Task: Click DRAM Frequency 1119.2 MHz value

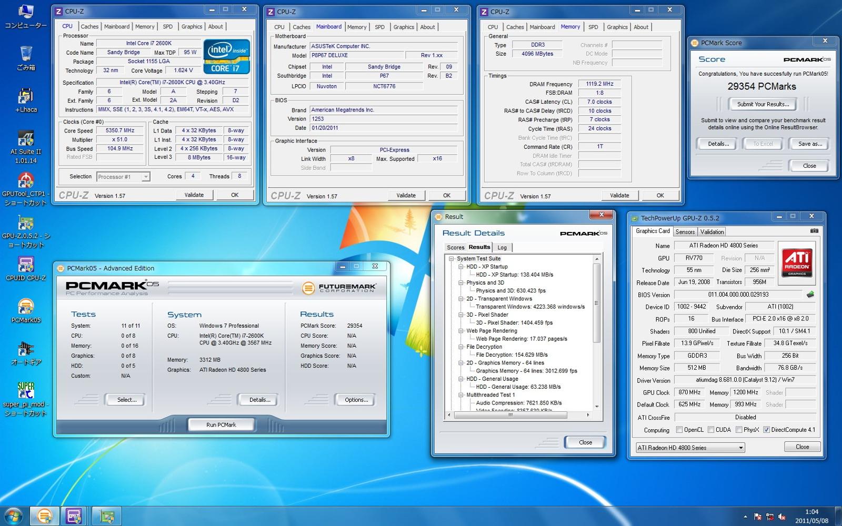Action: [600, 84]
